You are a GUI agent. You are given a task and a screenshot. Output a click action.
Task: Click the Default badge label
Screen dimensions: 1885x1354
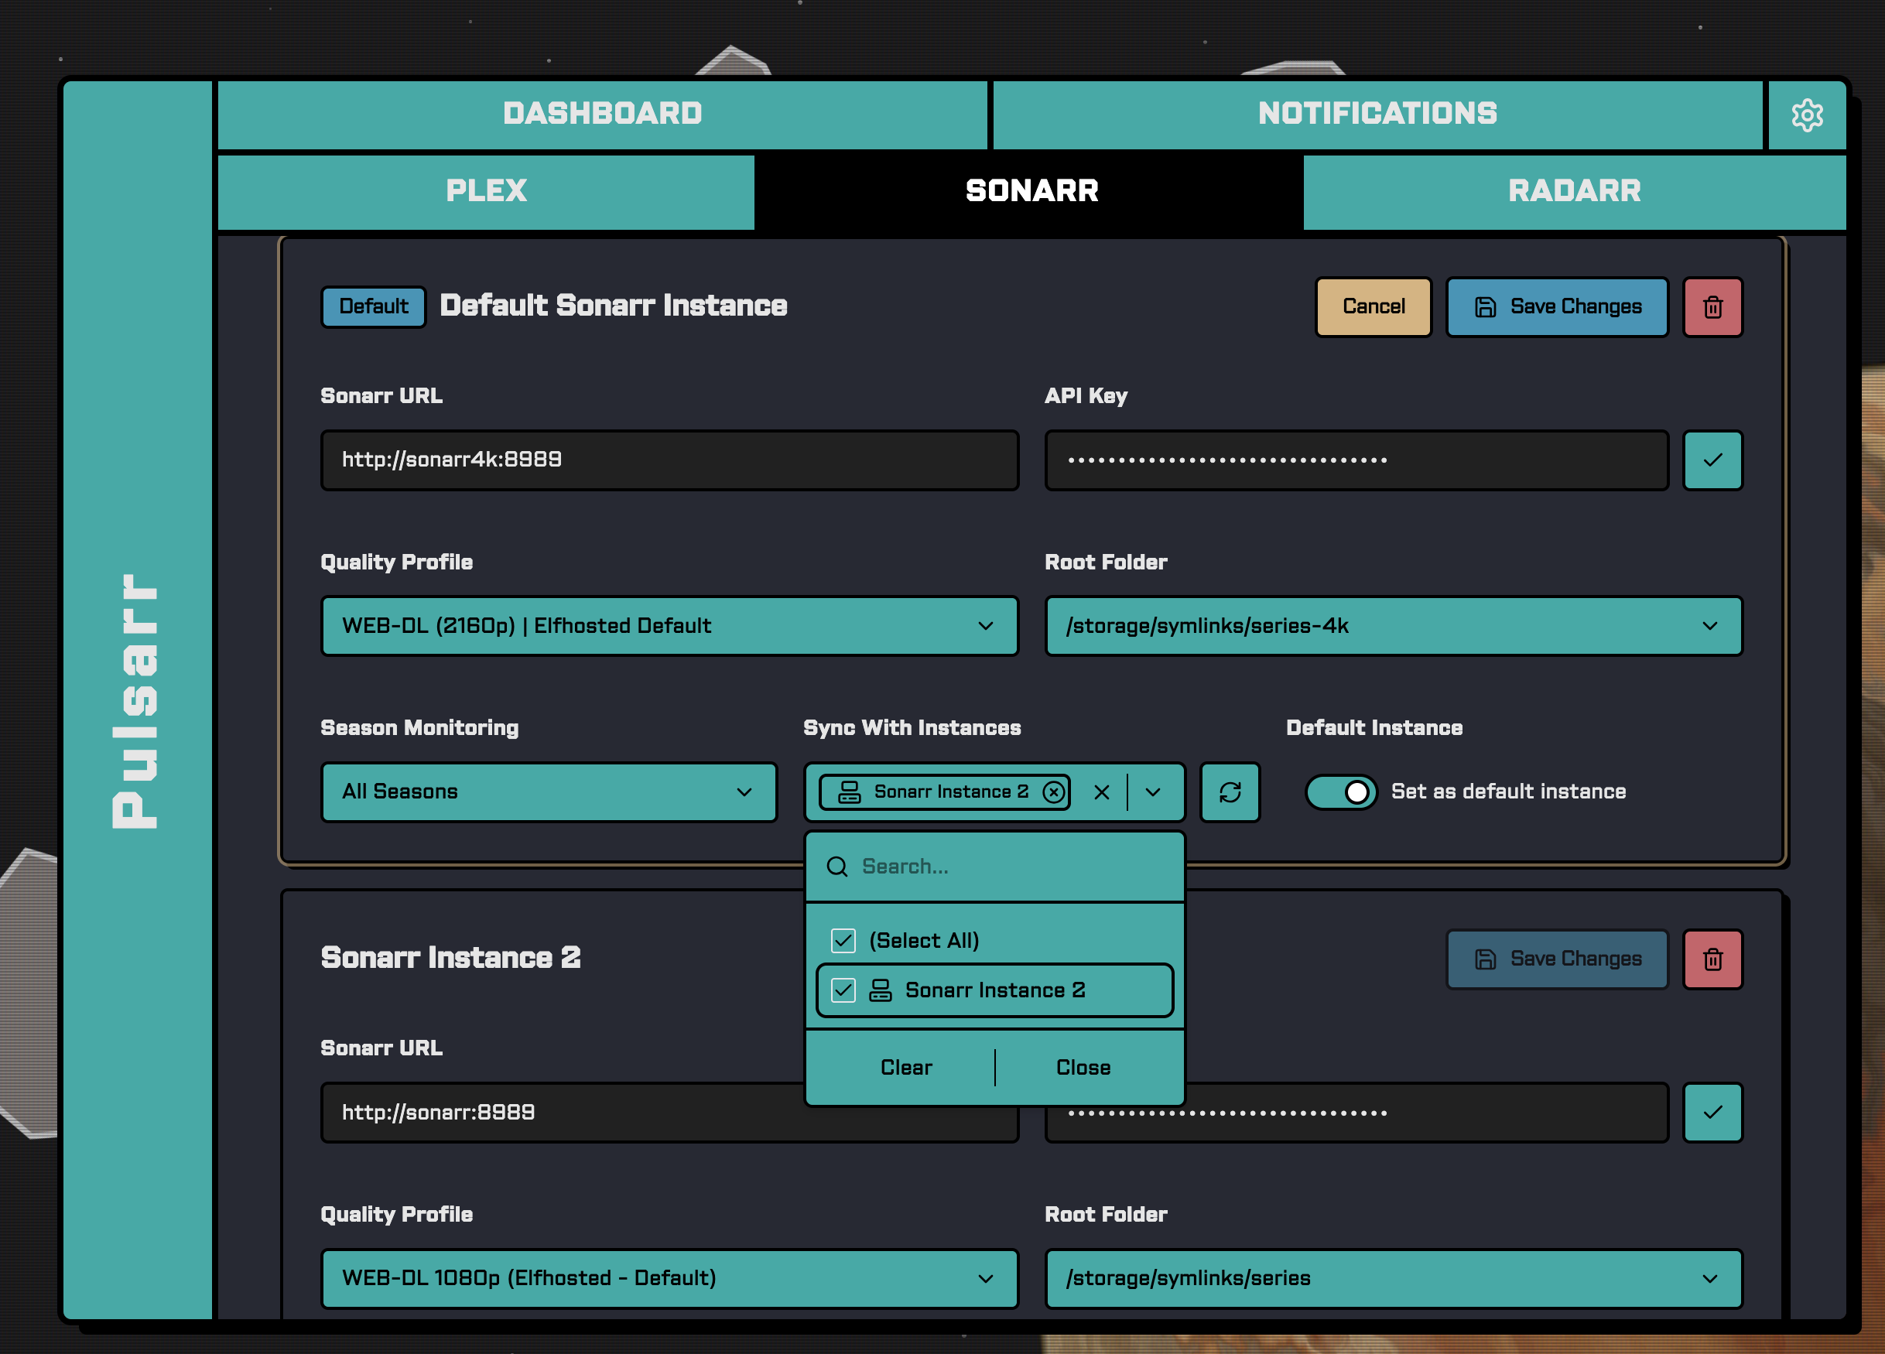[373, 306]
